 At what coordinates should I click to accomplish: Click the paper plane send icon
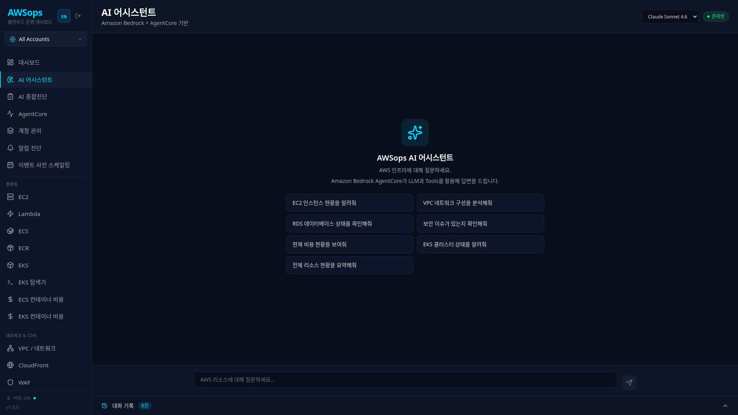coord(629,382)
